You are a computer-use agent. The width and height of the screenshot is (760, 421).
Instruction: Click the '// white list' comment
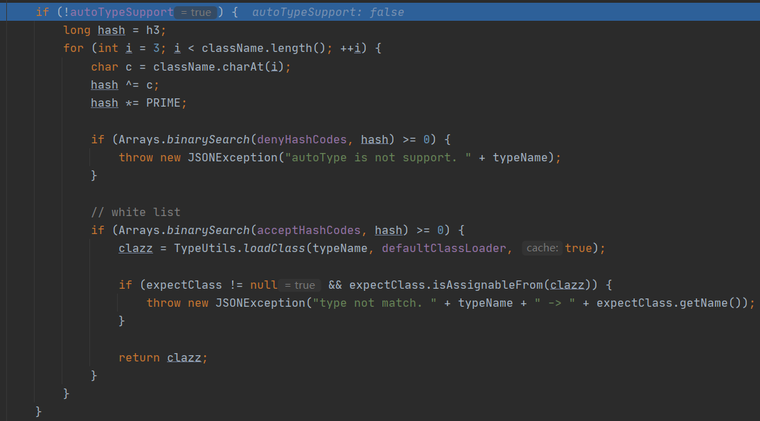coord(136,212)
